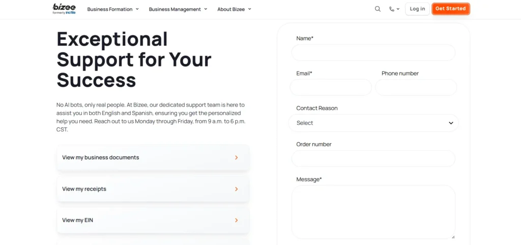
Task: Open View my business documents link
Action: 101,158
